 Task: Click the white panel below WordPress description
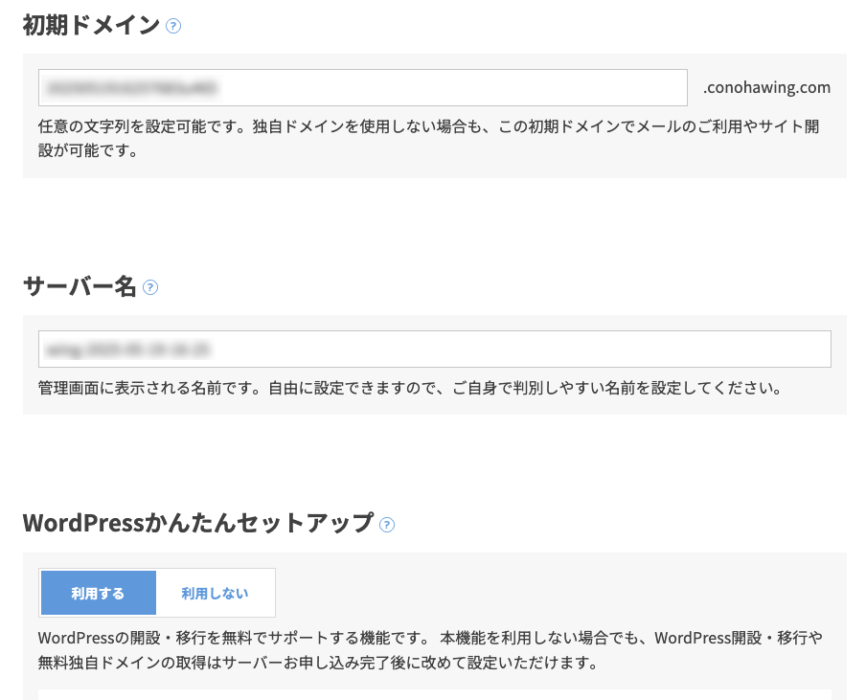[435, 694]
